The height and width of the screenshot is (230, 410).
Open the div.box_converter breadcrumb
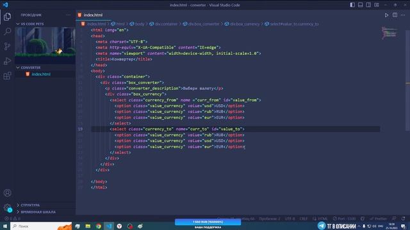[x=201, y=24]
